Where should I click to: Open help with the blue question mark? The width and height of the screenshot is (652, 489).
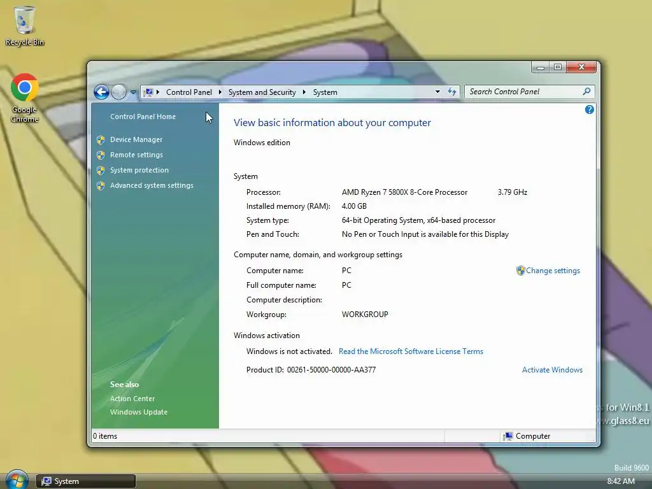[589, 110]
